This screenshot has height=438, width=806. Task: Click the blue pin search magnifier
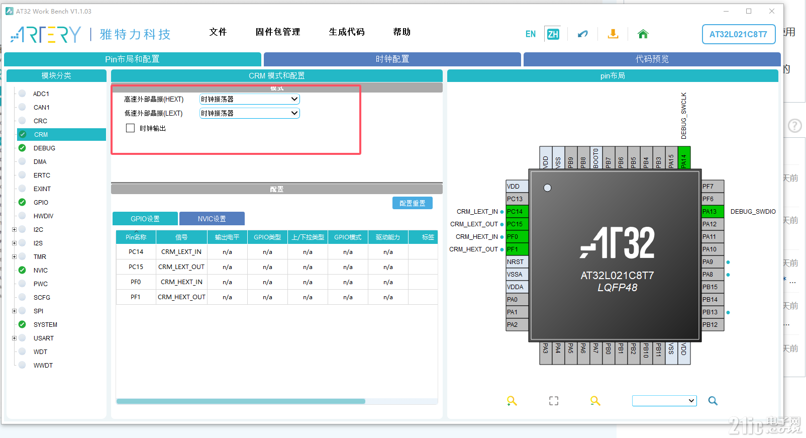tap(713, 401)
